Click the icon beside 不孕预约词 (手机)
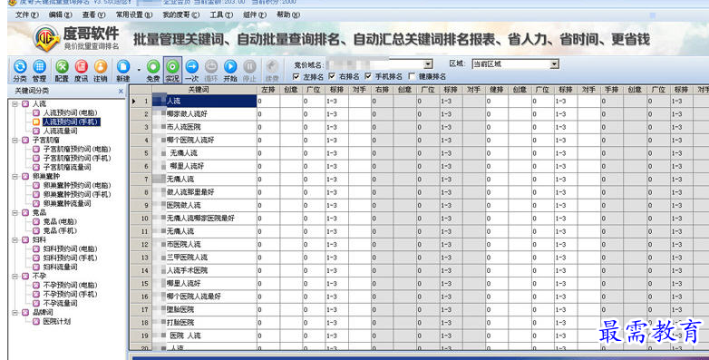The width and height of the screenshot is (709, 360). (x=36, y=294)
